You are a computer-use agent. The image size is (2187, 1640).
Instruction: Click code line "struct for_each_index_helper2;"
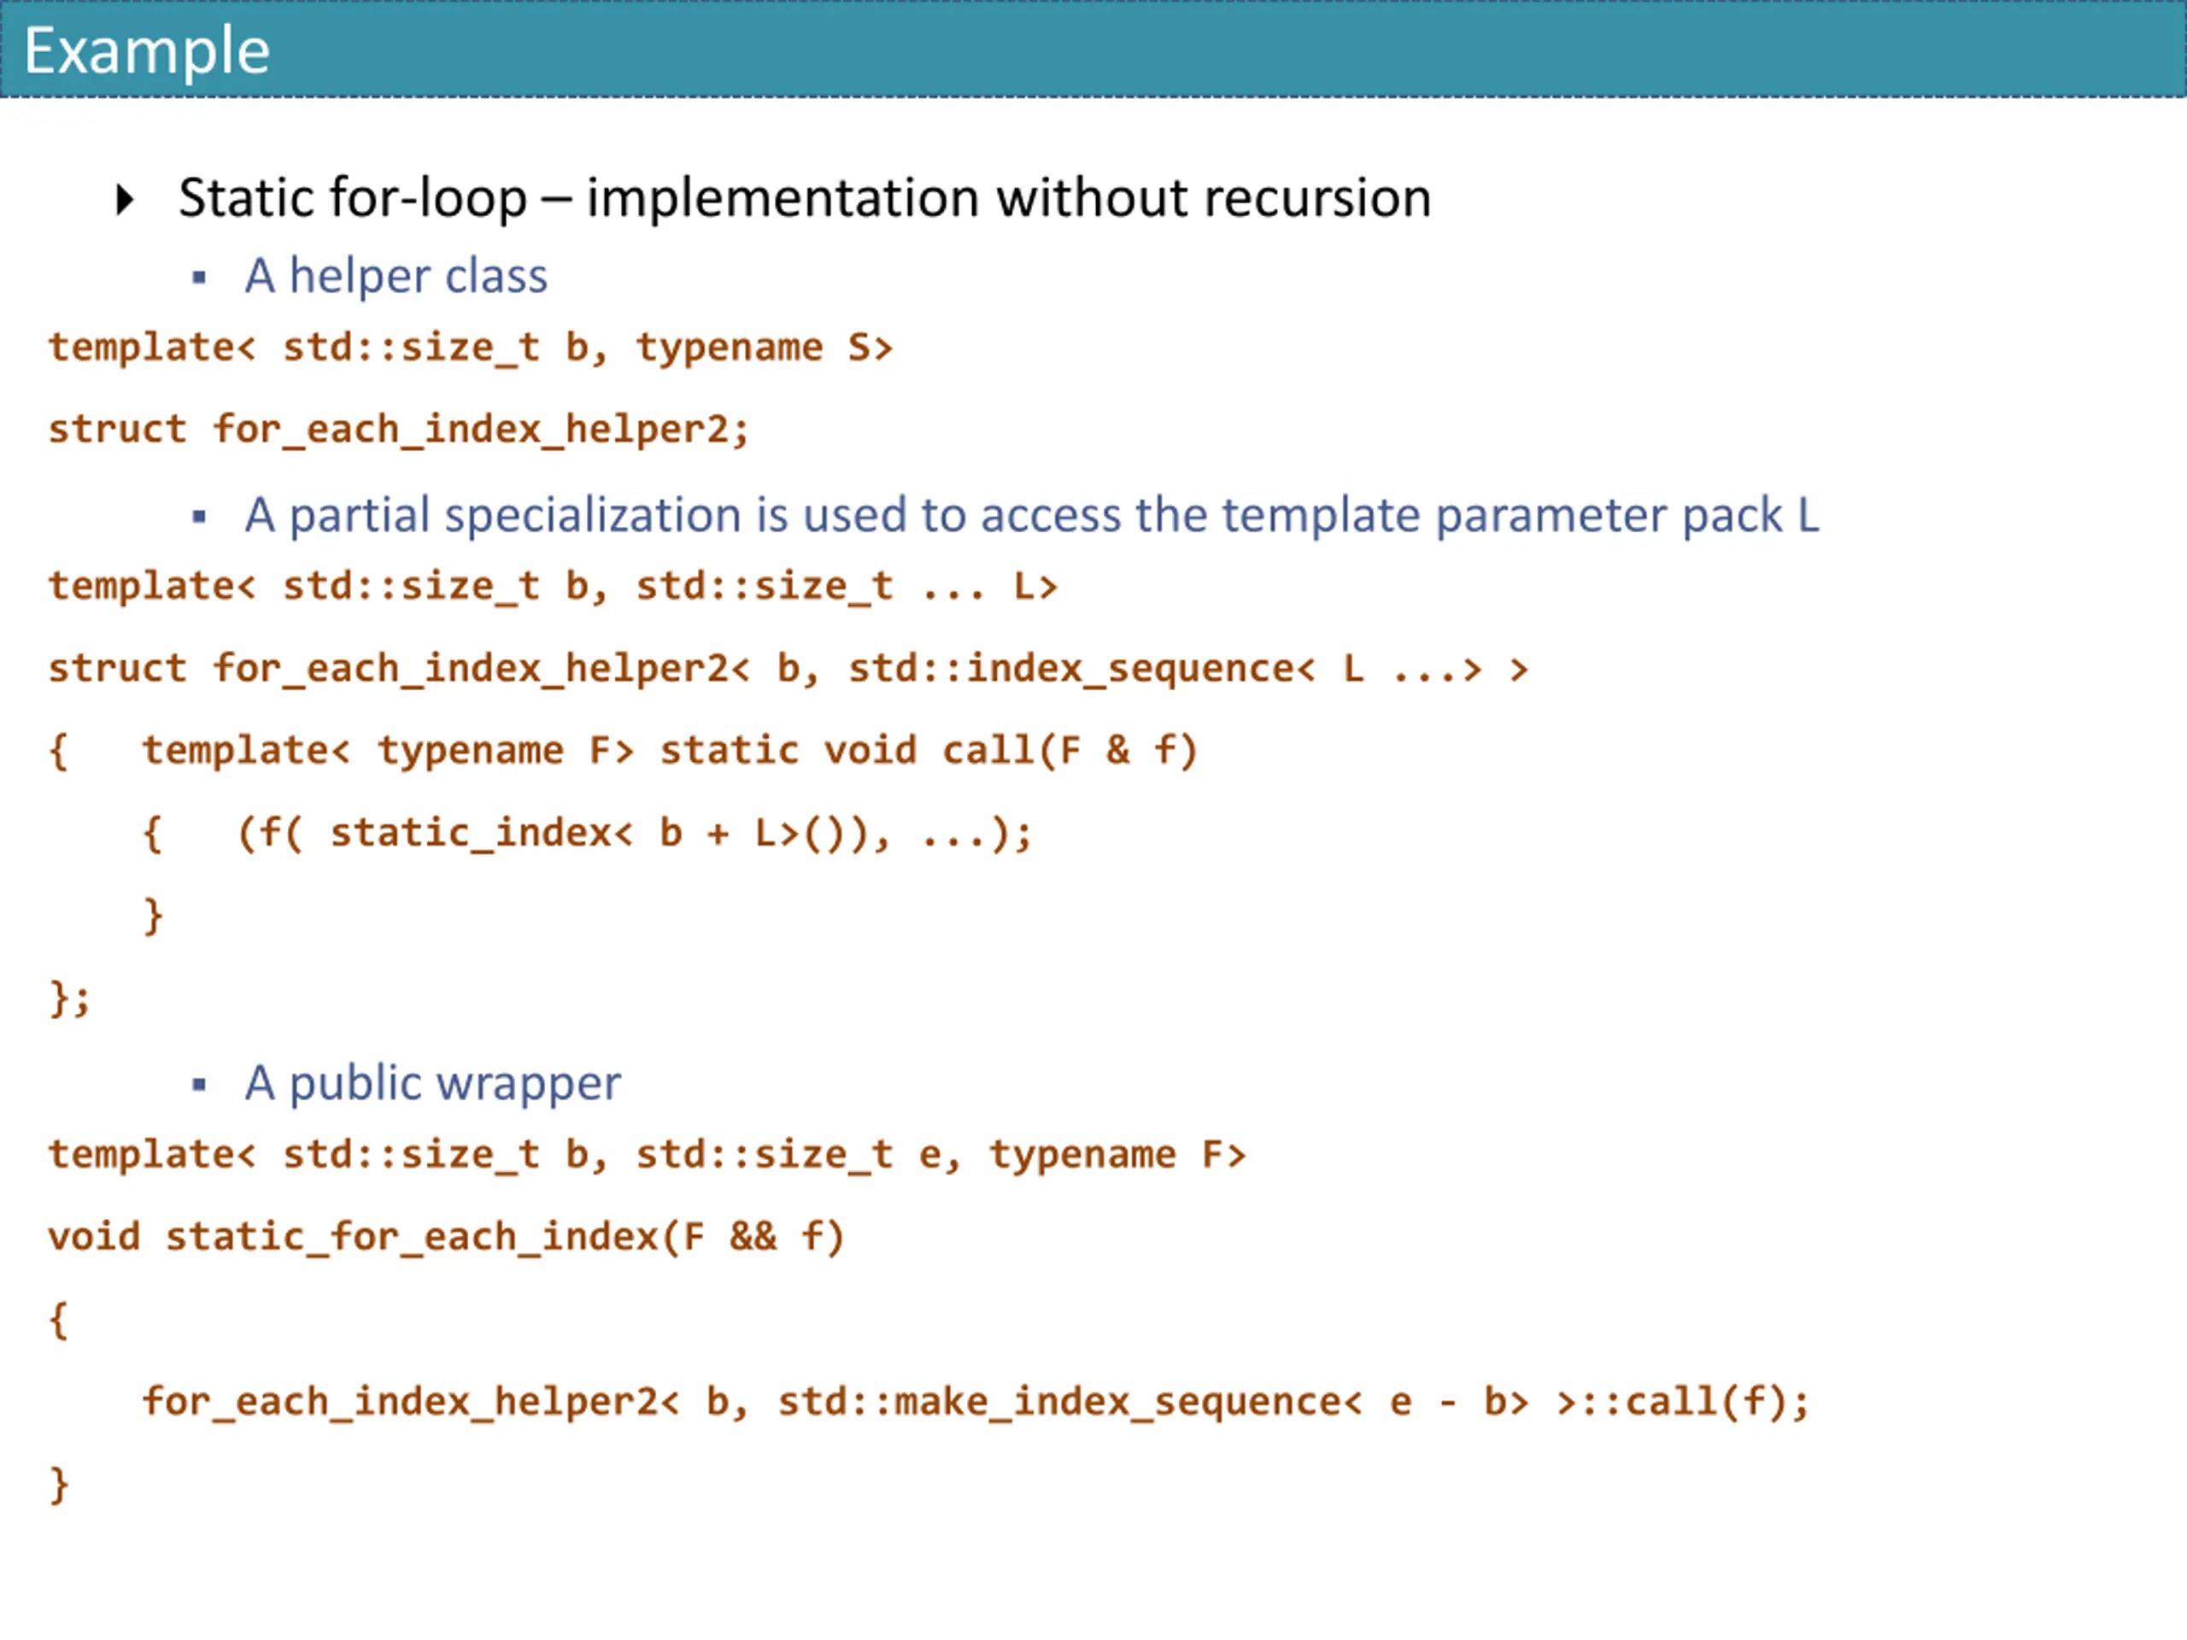(x=400, y=430)
